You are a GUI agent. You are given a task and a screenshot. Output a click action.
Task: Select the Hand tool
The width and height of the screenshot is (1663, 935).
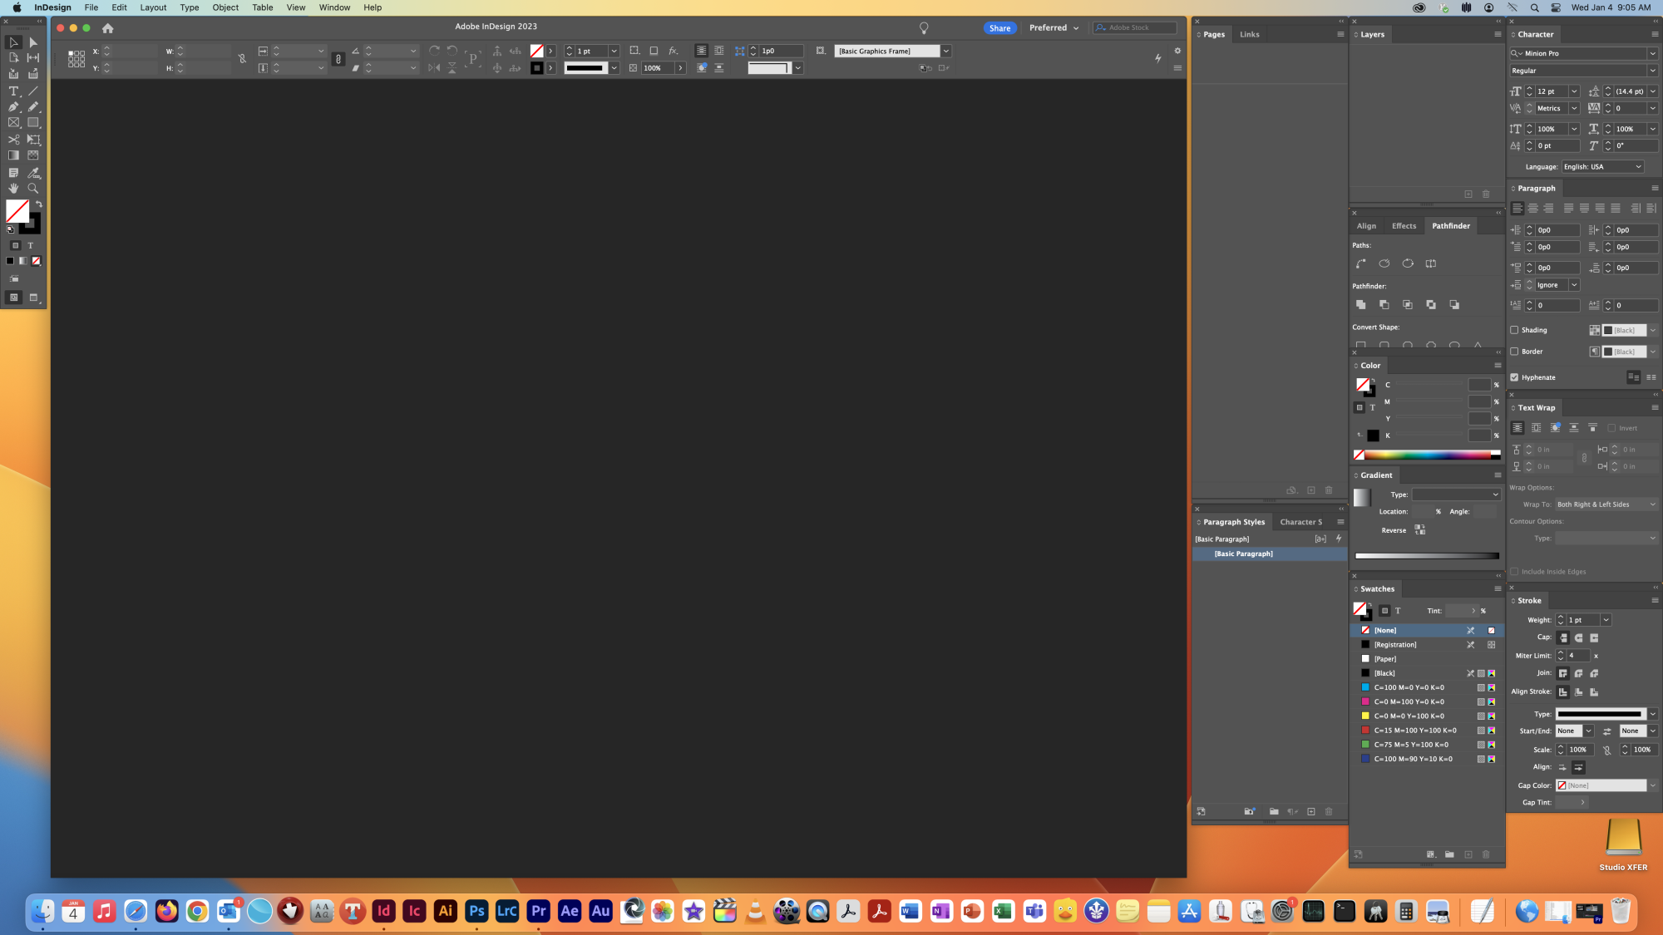(13, 189)
